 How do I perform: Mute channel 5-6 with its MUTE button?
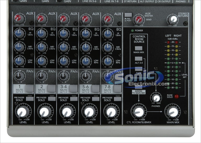click(96, 88)
